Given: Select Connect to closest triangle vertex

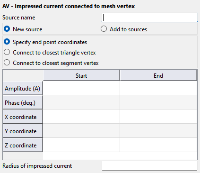Looking at the screenshot, I should (50, 53).
